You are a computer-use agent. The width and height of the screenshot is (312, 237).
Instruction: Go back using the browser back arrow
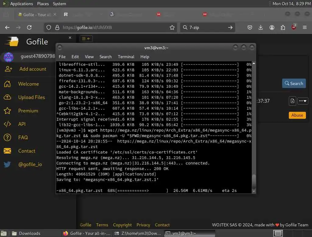(7, 27)
